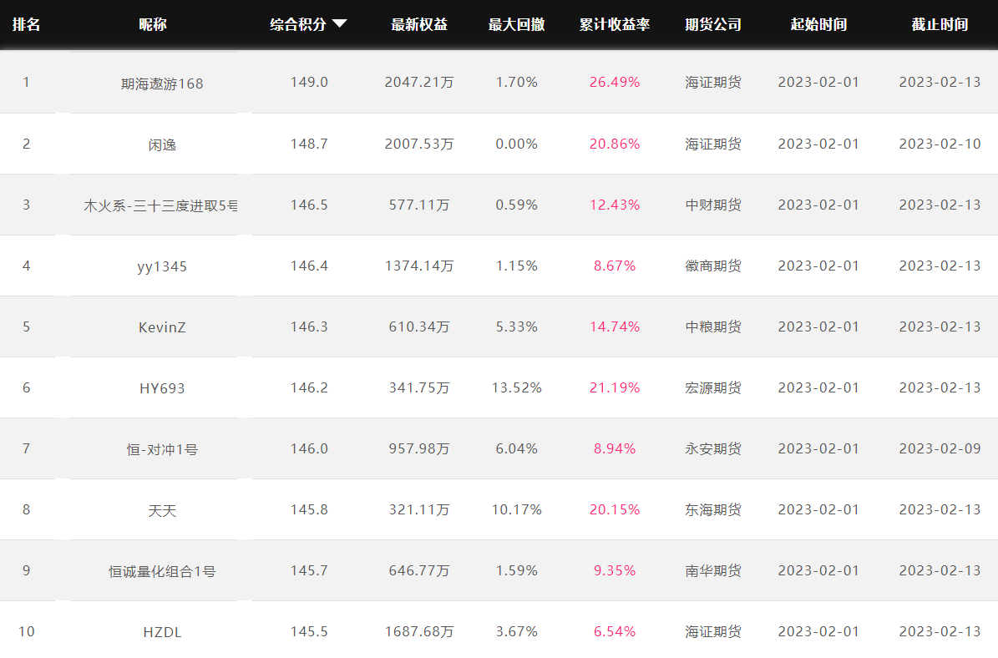Click the end date 2023-02-09
This screenshot has width=998, height=658.
940,448
